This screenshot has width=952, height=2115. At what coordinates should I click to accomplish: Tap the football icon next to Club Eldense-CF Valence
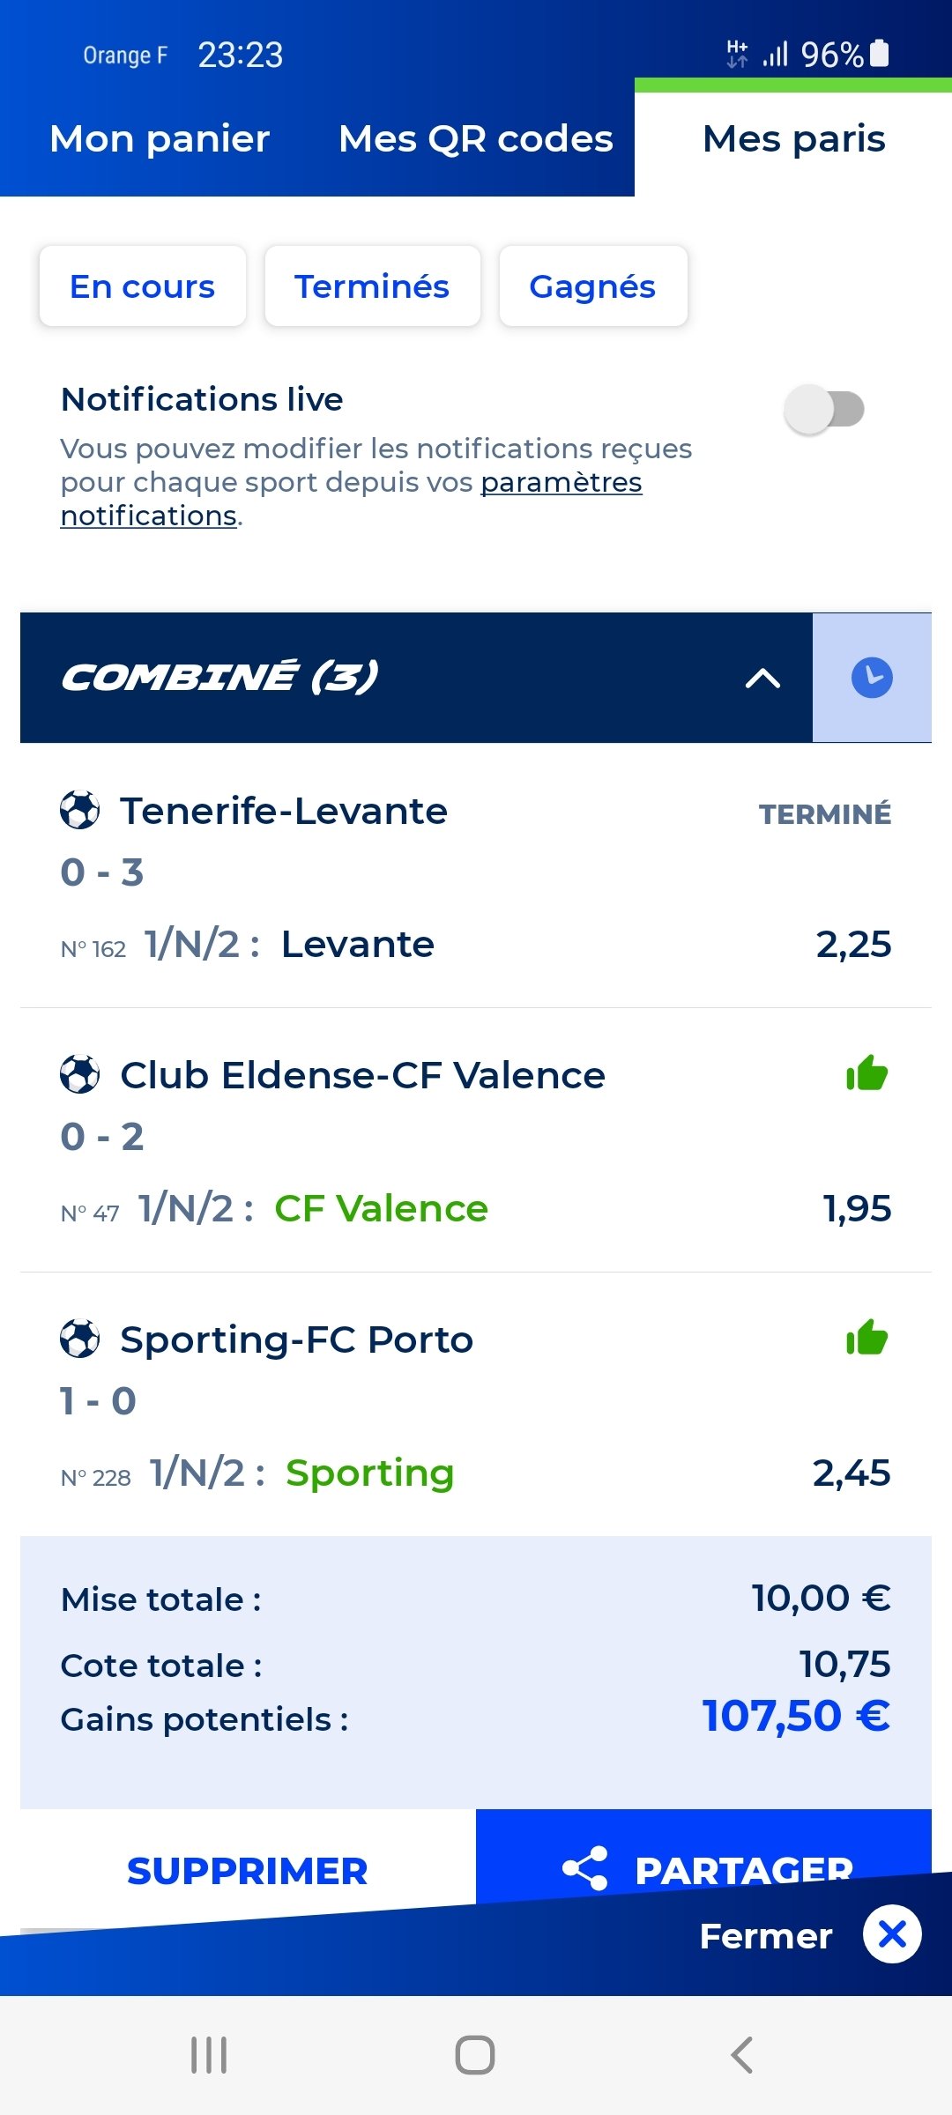click(x=80, y=1075)
